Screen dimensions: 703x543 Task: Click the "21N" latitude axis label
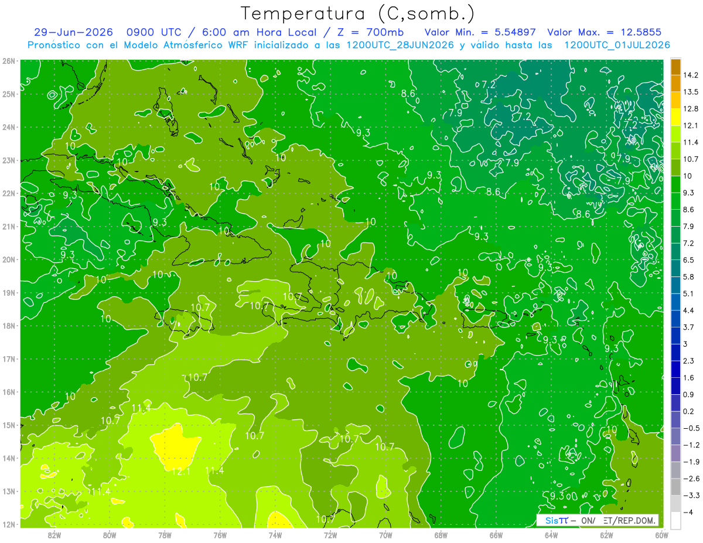[x=9, y=226]
